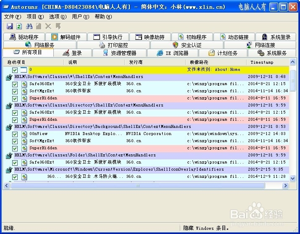Viewport: 300px width, 234px height.
Task: Sort by the 发行商 column header
Action: (155, 62)
